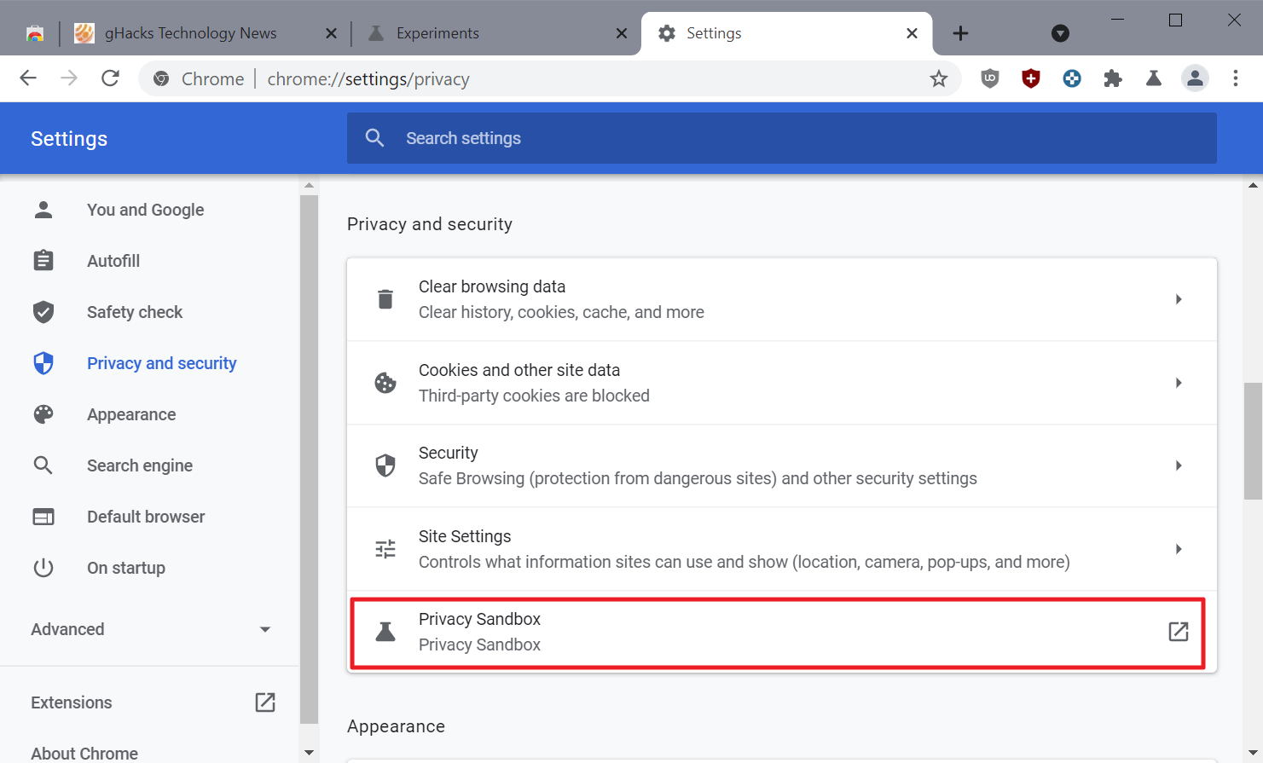Open the Extensions puzzle piece menu
Image resolution: width=1263 pixels, height=763 pixels.
tap(1113, 78)
